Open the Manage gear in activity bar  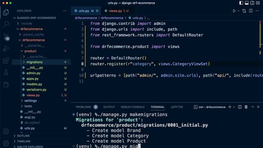pos(6,143)
